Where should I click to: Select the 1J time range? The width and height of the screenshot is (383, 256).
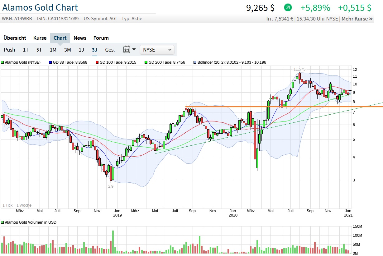pyautogui.click(x=81, y=50)
